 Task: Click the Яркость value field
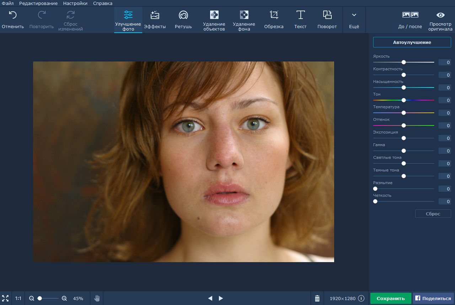(x=445, y=62)
